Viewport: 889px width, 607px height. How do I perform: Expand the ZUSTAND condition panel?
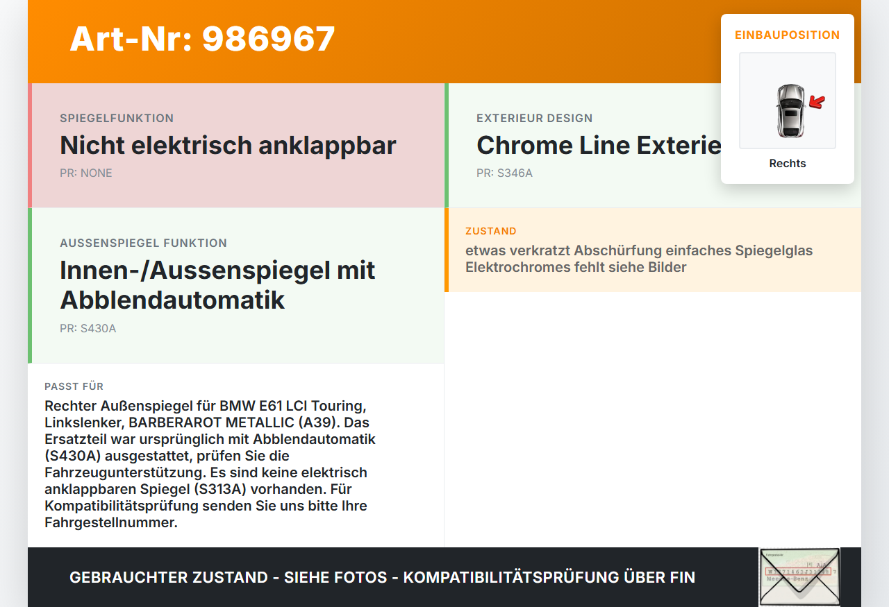(x=653, y=250)
